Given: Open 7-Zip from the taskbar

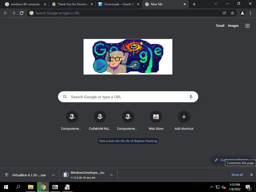Looking at the screenshot, I should [x=55, y=187].
